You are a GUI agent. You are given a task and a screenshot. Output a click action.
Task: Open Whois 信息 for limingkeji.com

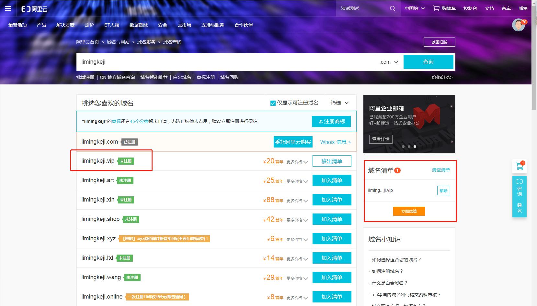[x=335, y=142]
